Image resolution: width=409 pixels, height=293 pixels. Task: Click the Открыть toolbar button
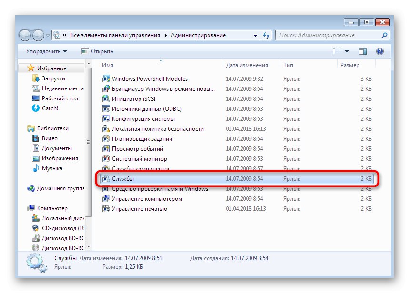pyautogui.click(x=97, y=51)
